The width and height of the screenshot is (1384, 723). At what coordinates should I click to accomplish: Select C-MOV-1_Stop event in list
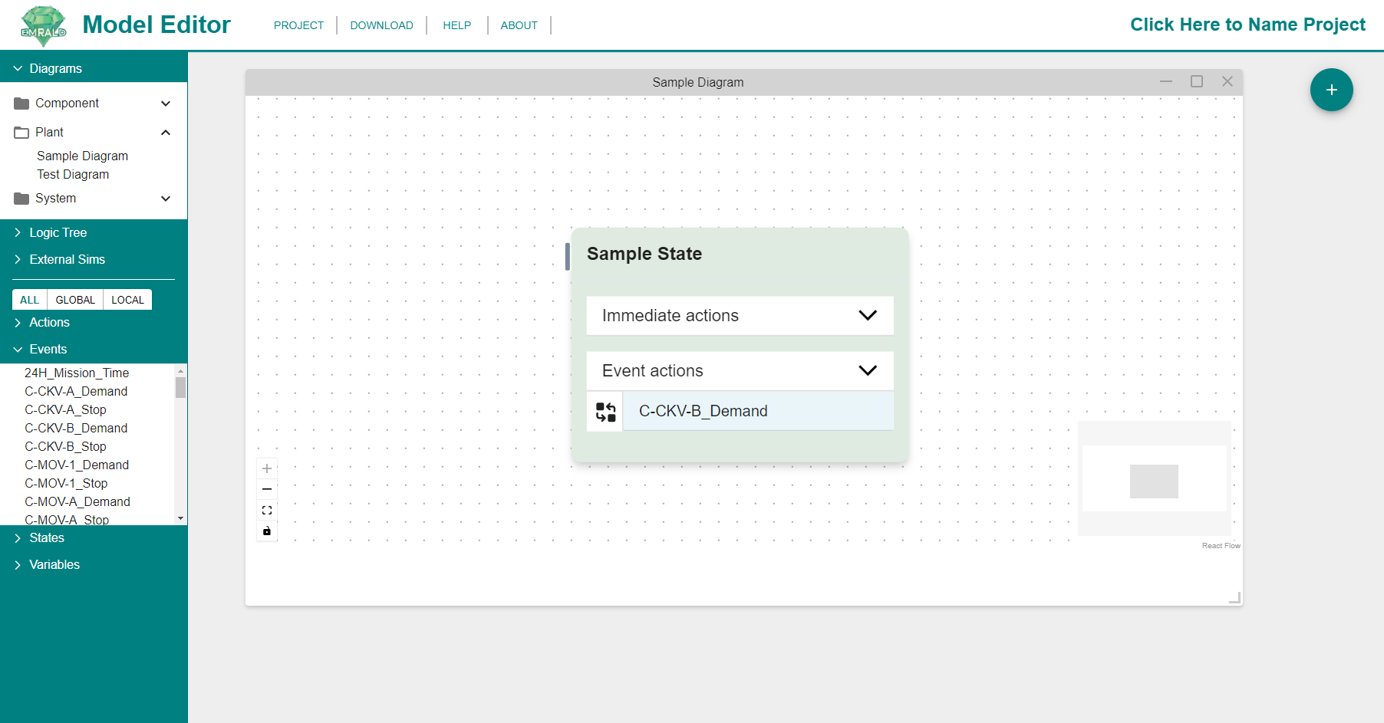pos(66,483)
